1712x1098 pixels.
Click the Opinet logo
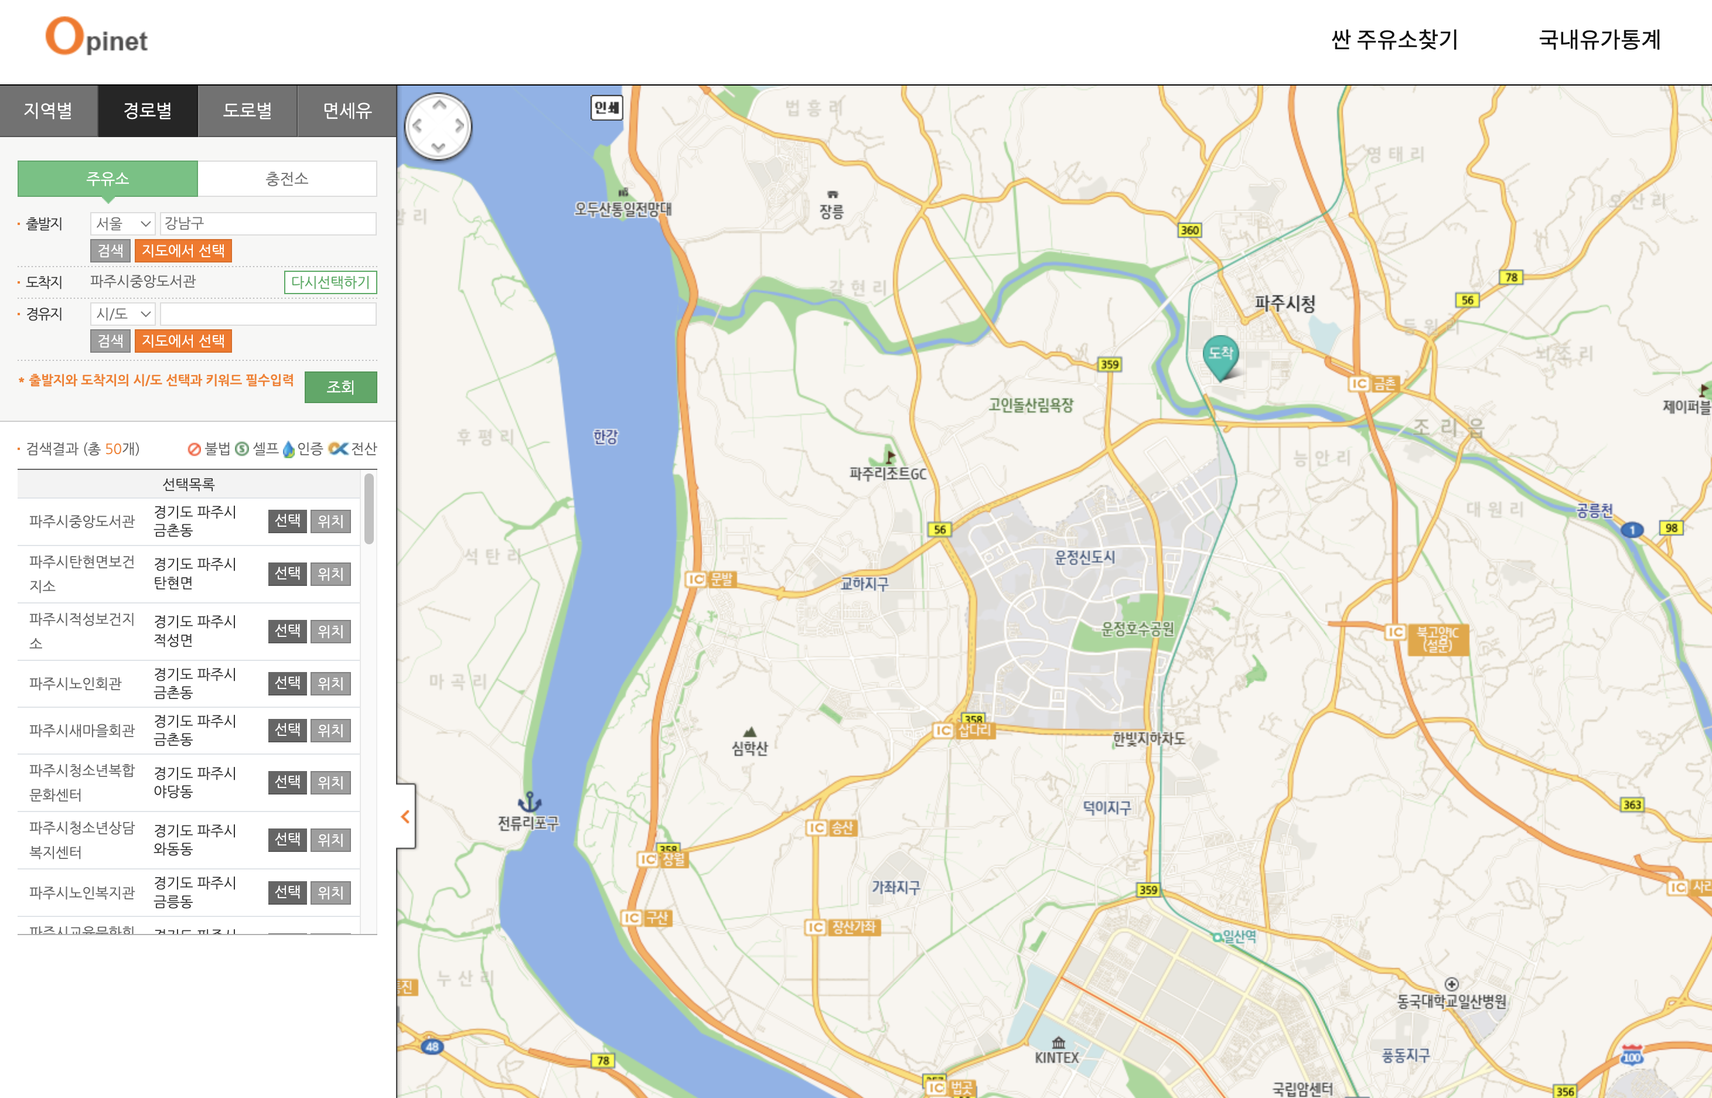[97, 37]
